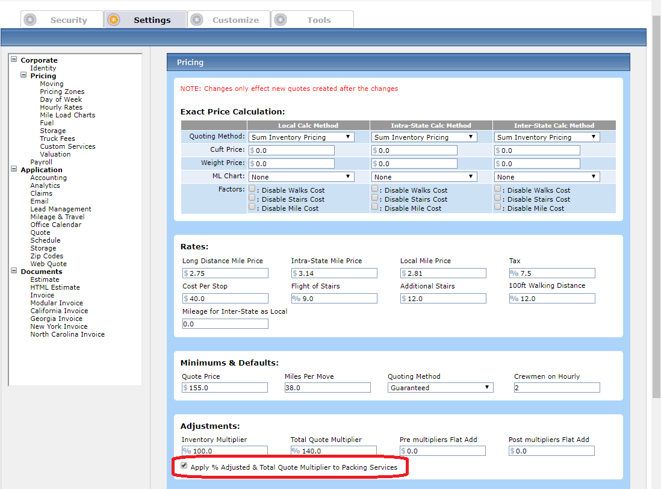Click the minimum Quote Price field
Viewport: 661px width, 489px height.
coord(225,387)
